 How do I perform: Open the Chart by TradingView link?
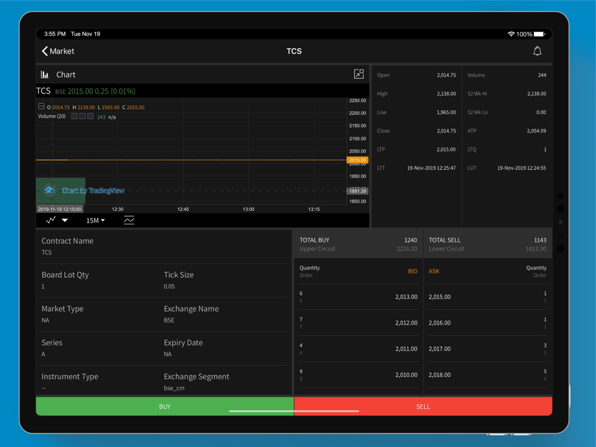pos(93,191)
